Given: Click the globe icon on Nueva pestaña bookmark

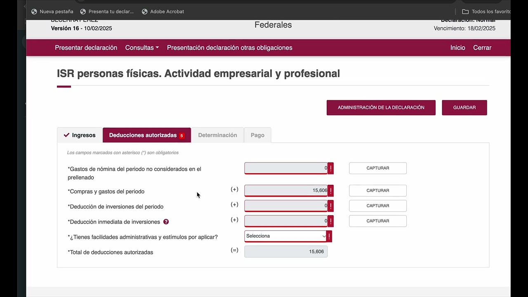Looking at the screenshot, I should 34,12.
